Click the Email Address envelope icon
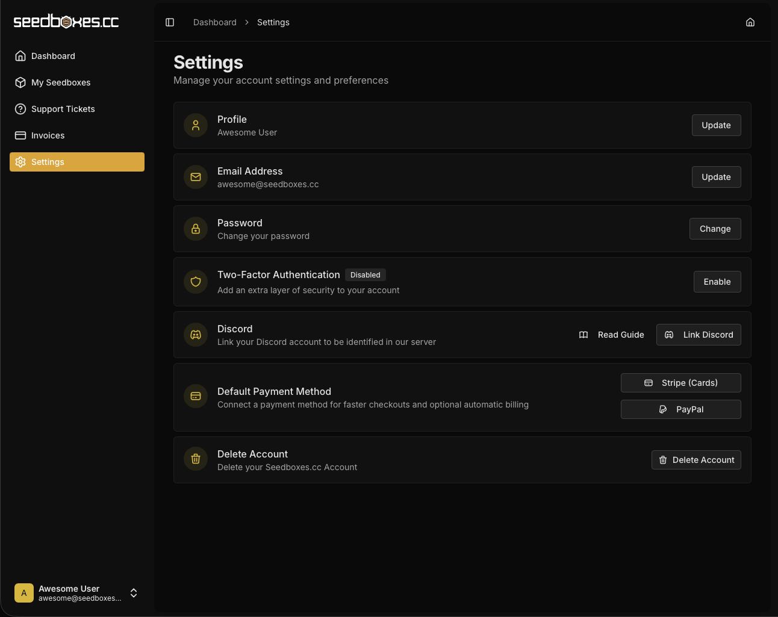The height and width of the screenshot is (617, 778). tap(195, 177)
